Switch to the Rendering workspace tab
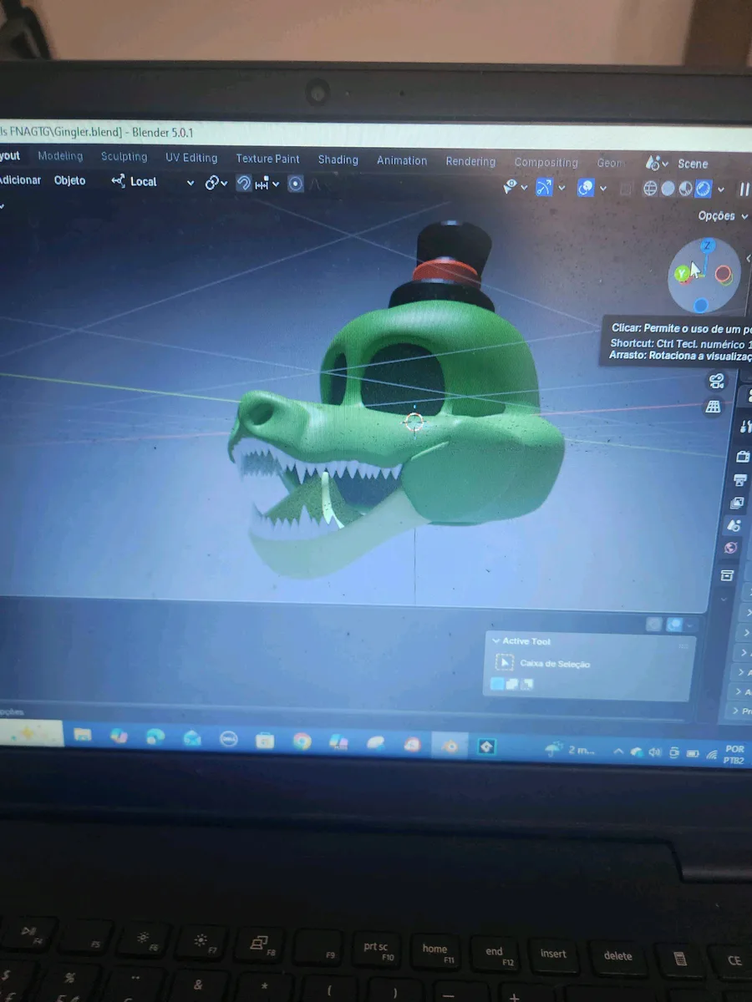The width and height of the screenshot is (752, 1002). click(x=470, y=161)
